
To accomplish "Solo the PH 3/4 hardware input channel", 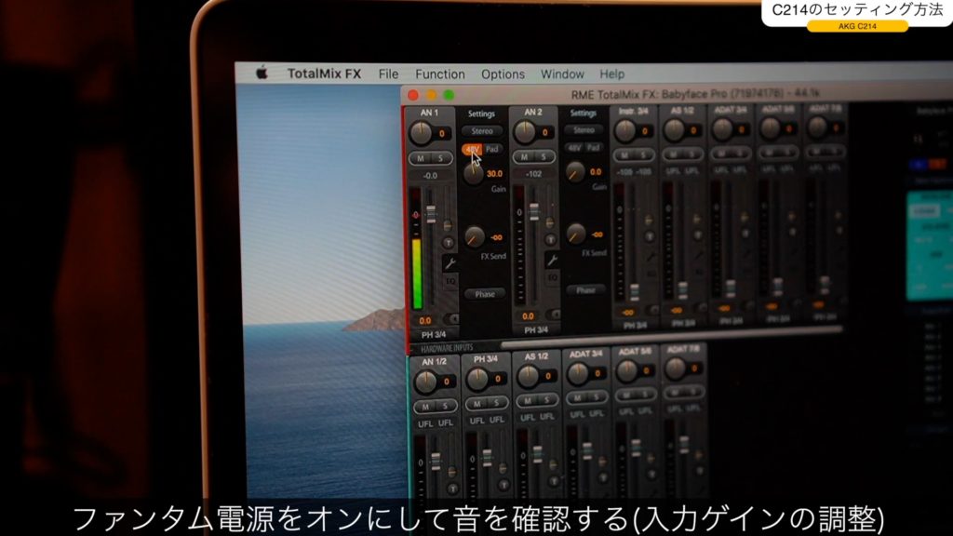I will click(497, 403).
